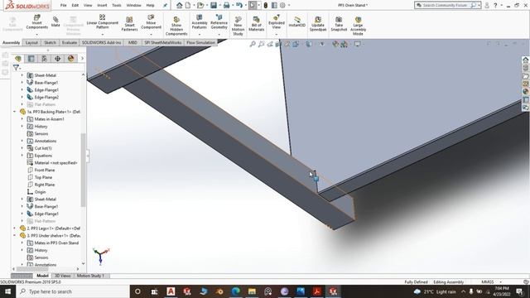Open the File menu
This screenshot has height=298, width=530.
pyautogui.click(x=63, y=5)
